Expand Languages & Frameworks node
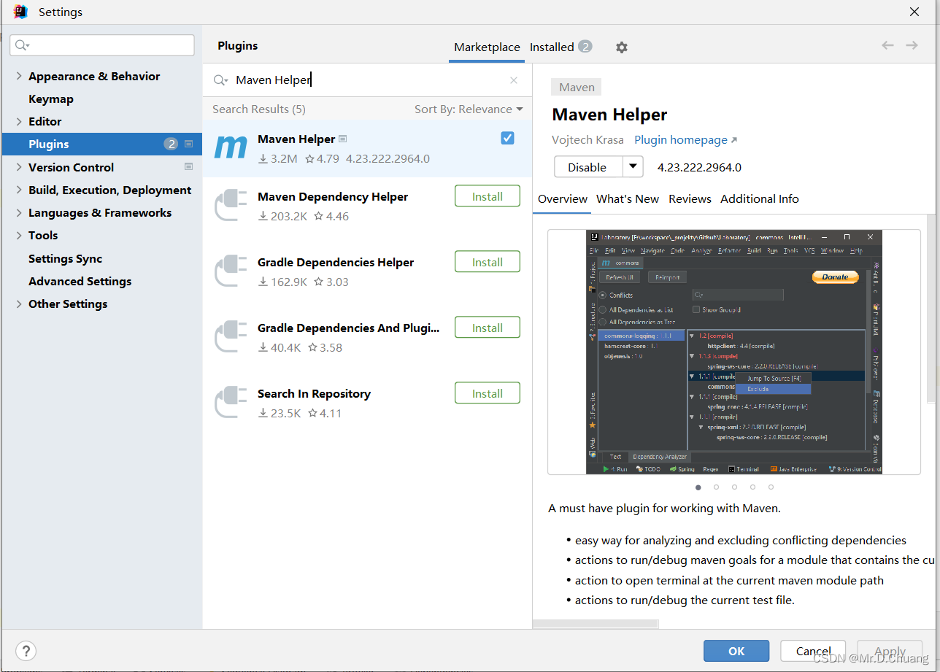The image size is (940, 672). (19, 212)
